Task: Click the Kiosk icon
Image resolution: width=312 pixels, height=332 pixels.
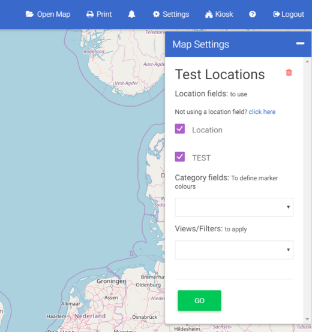Action: pos(209,14)
